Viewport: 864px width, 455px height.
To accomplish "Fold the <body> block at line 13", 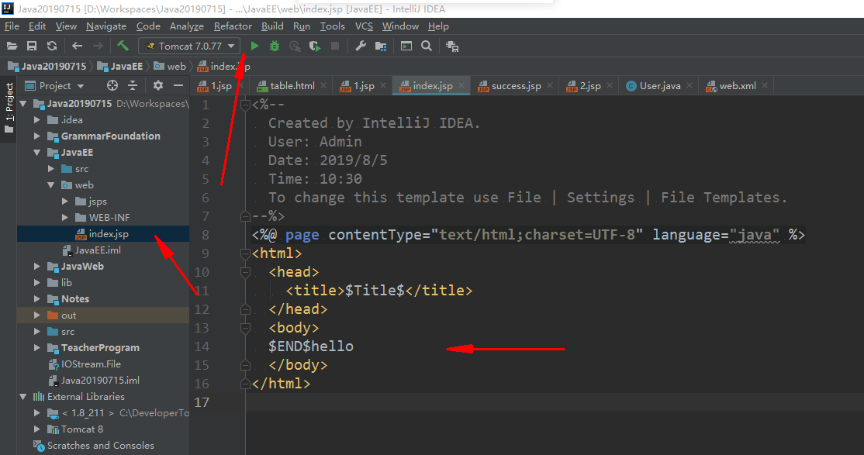I will tap(246, 329).
